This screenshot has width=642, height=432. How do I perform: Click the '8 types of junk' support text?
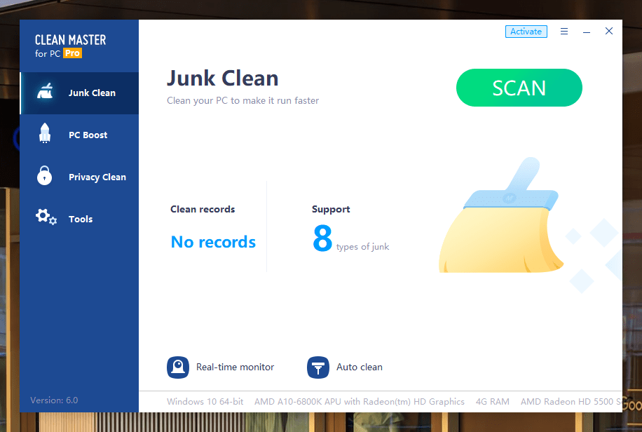click(x=350, y=241)
